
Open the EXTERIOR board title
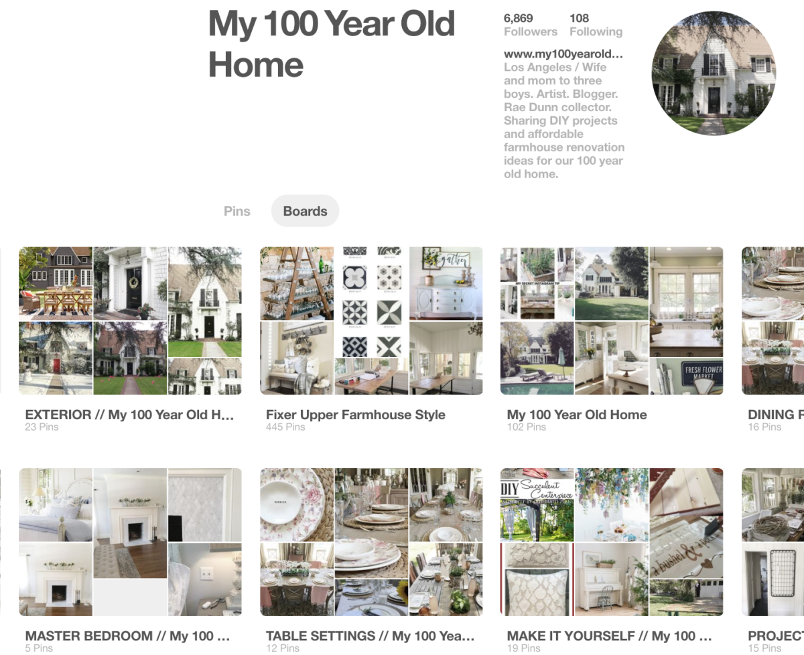[129, 415]
